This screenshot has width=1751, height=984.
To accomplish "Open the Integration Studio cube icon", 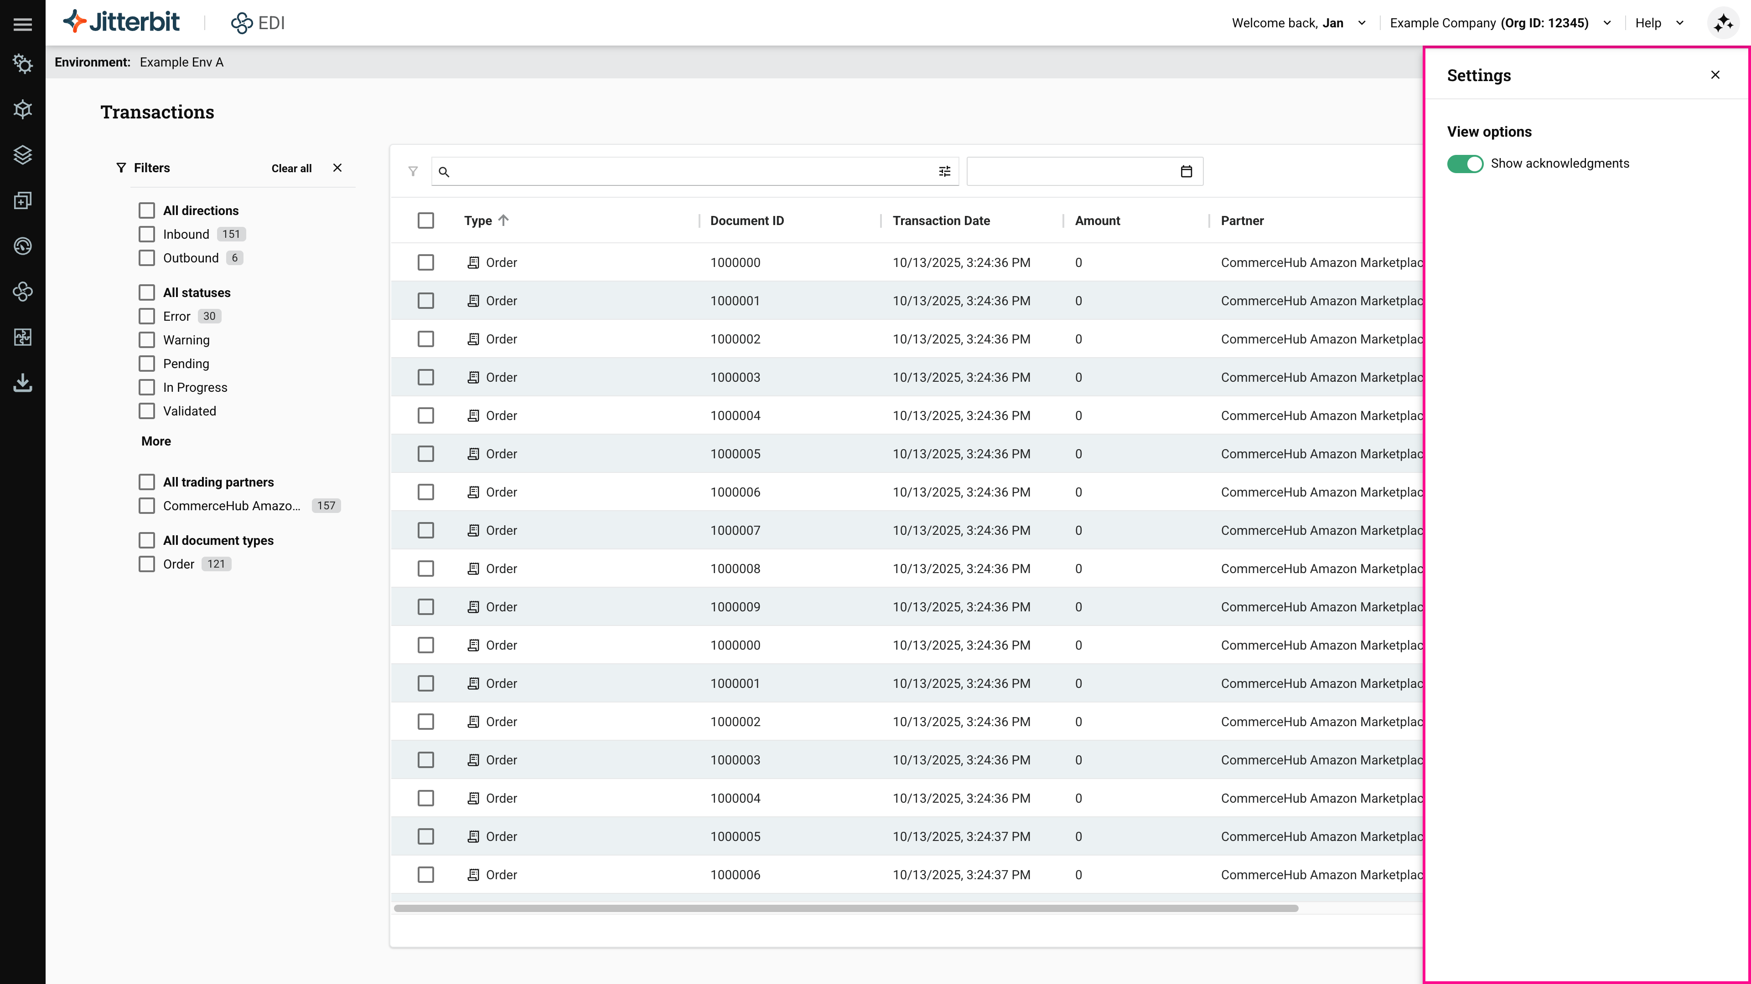I will tap(22, 109).
